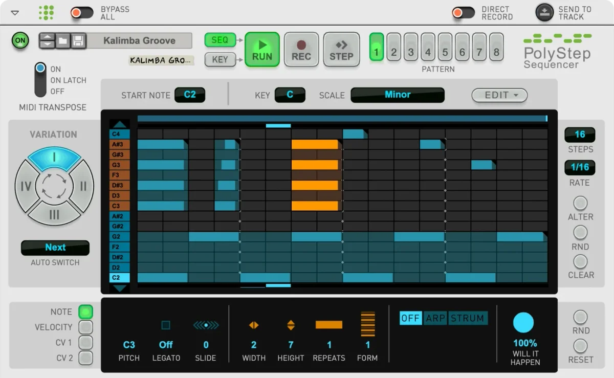The image size is (614, 378).
Task: Click the C4 note row label
Action: (120, 134)
